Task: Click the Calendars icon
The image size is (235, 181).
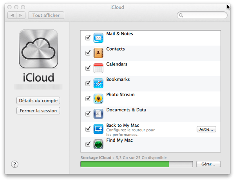Action: pos(98,68)
